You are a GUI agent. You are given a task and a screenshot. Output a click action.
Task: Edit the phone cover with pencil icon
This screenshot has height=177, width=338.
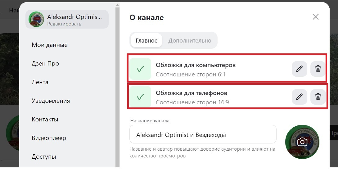coord(299,97)
